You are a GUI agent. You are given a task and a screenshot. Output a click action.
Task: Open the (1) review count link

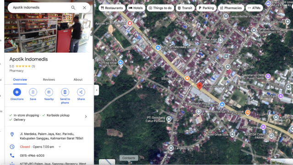(33, 66)
